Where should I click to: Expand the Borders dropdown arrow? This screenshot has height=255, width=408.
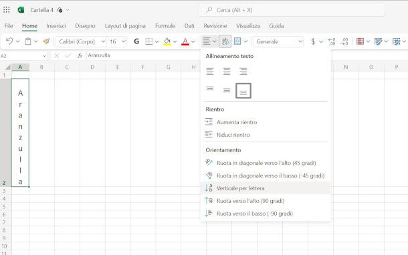click(x=157, y=41)
